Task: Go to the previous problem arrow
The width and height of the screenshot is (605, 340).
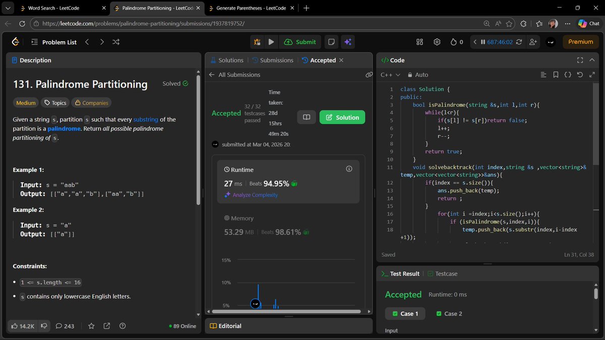Action: [87, 42]
